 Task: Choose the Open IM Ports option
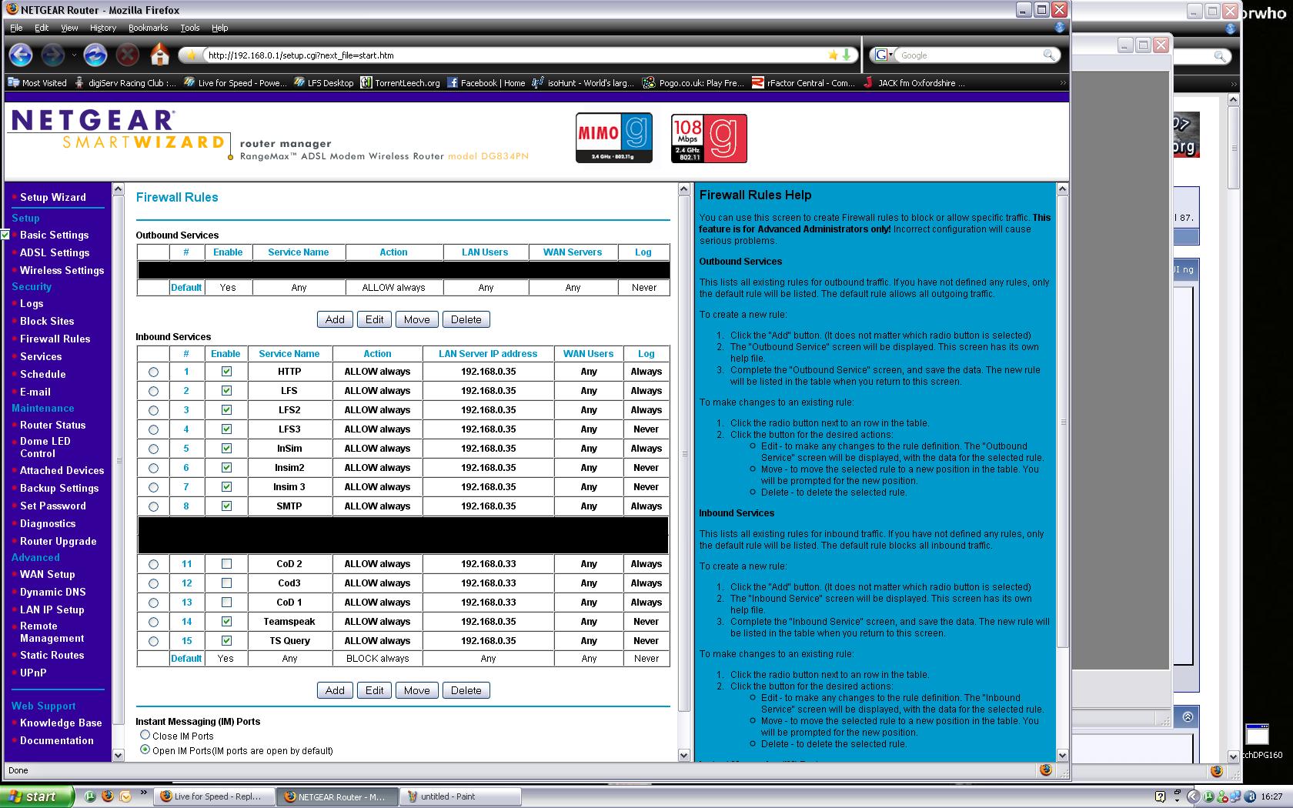[x=145, y=750]
